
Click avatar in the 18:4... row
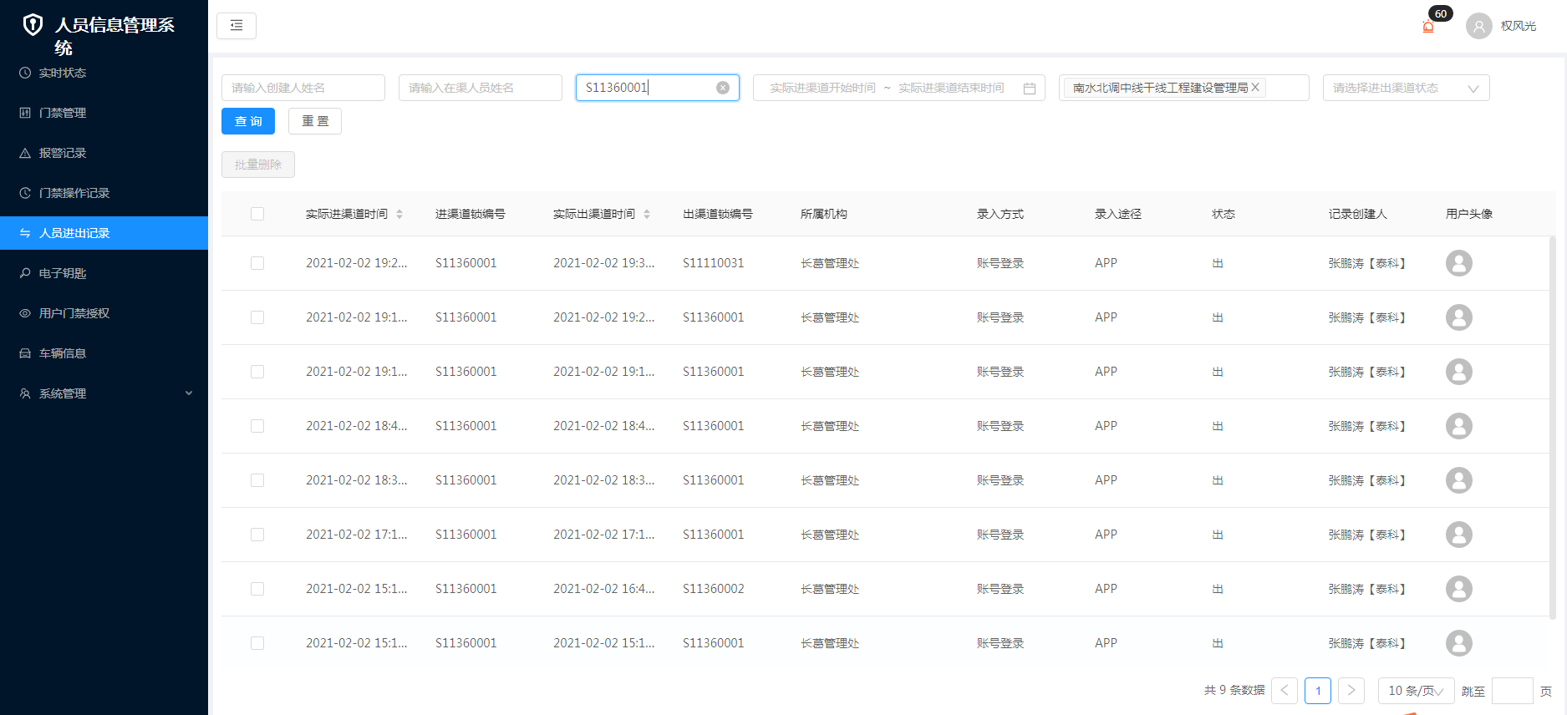pyautogui.click(x=1459, y=426)
